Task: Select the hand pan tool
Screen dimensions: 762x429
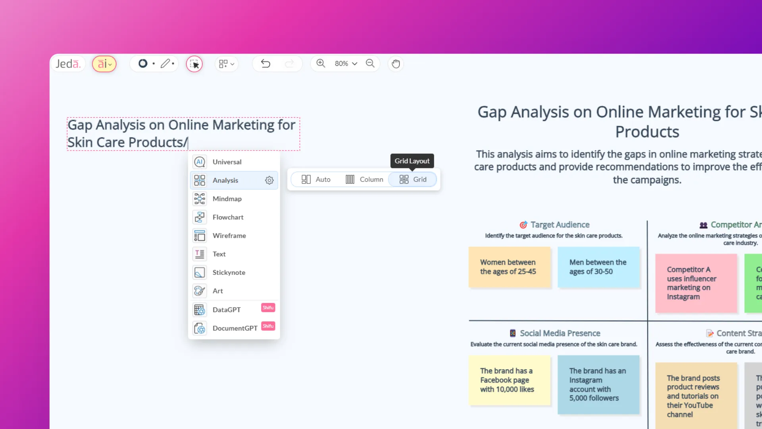Action: click(395, 64)
